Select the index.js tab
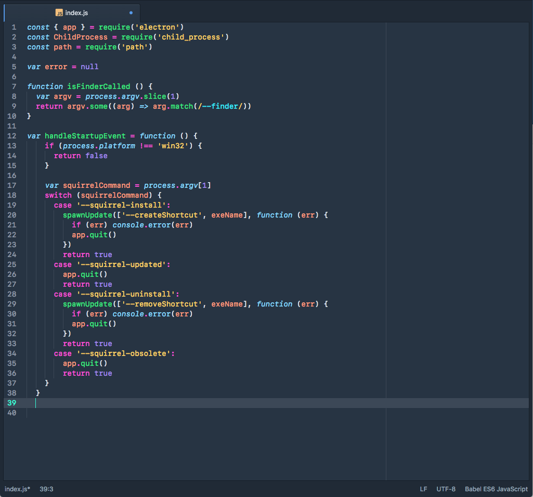 (x=72, y=13)
